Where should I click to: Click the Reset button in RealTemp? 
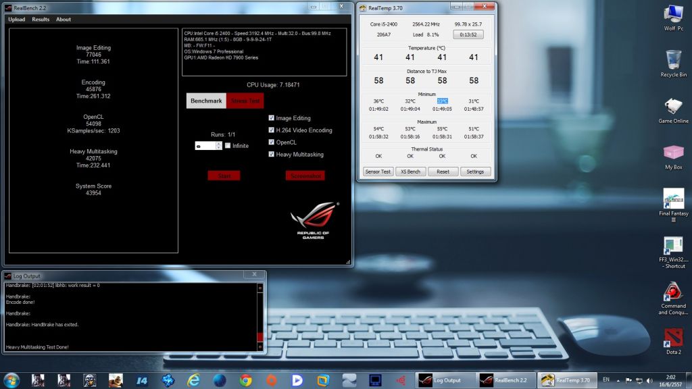pyautogui.click(x=443, y=172)
